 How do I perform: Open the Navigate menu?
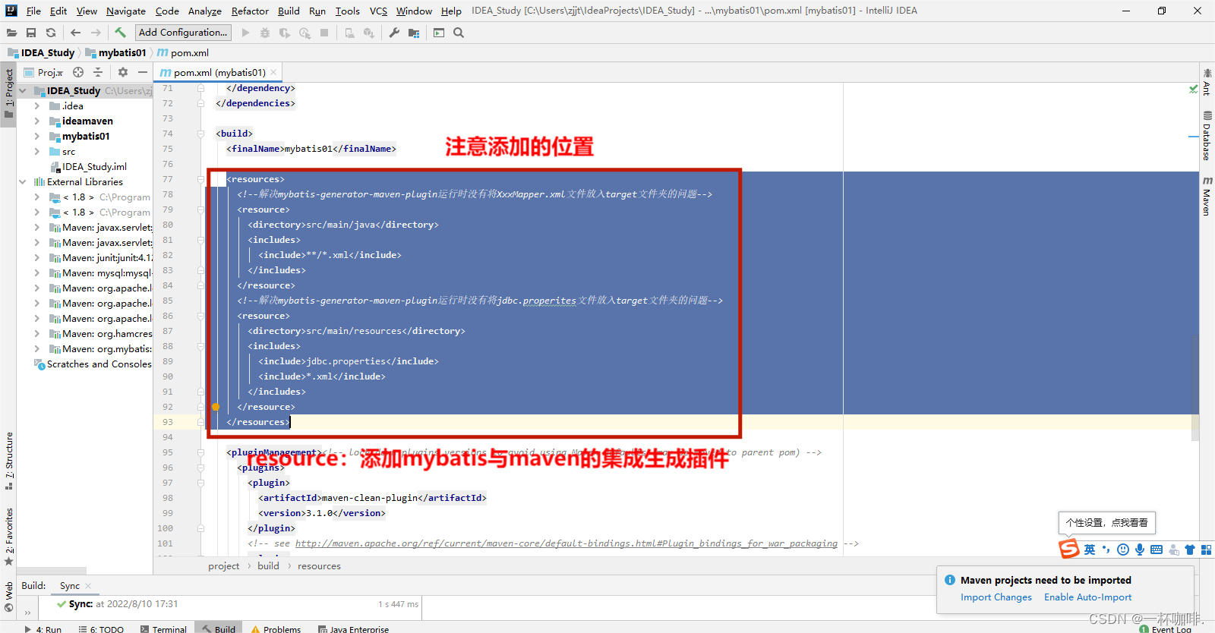[x=126, y=11]
